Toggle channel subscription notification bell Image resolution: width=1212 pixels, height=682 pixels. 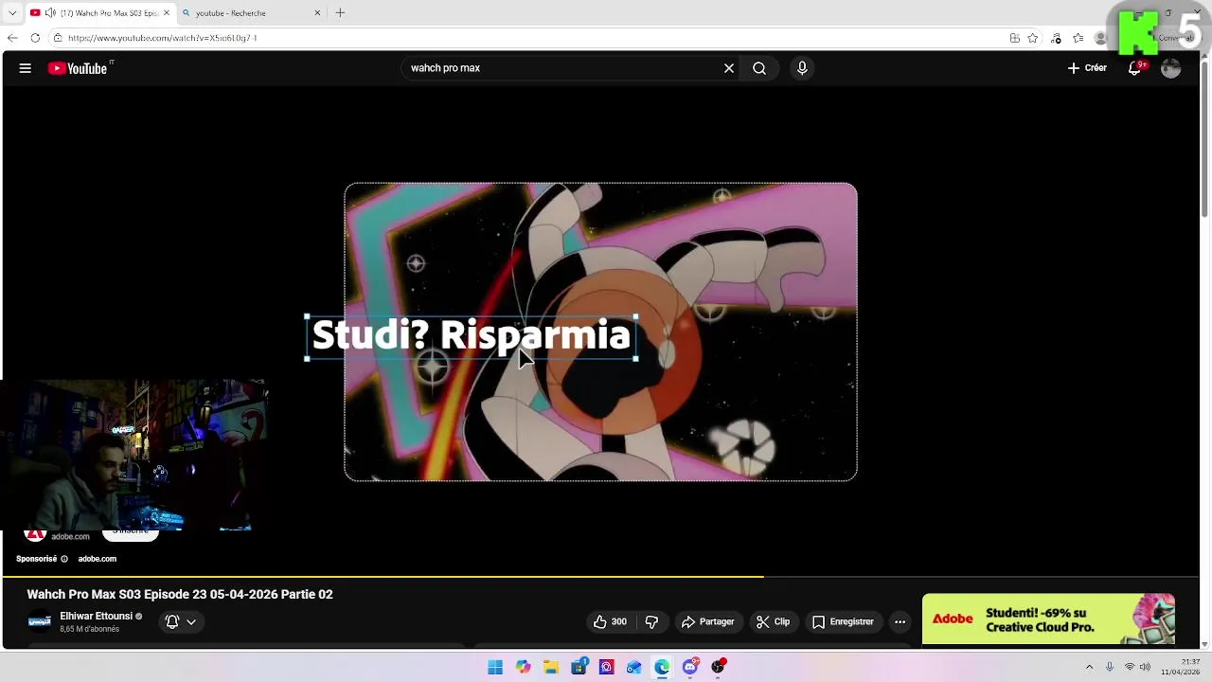[172, 622]
